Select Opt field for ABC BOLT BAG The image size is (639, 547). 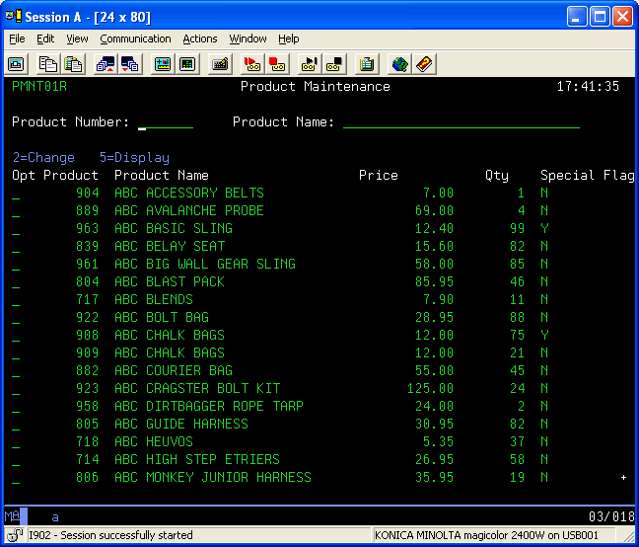(x=16, y=317)
